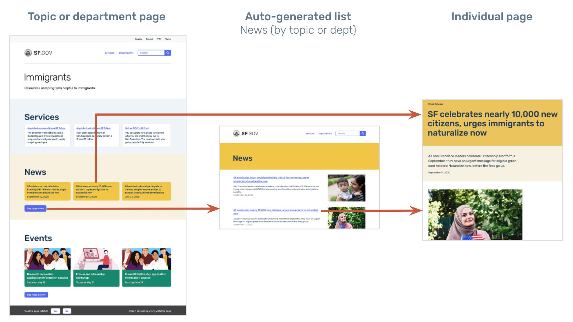
Task: Click the search field on Immigrants page
Action: (151, 53)
